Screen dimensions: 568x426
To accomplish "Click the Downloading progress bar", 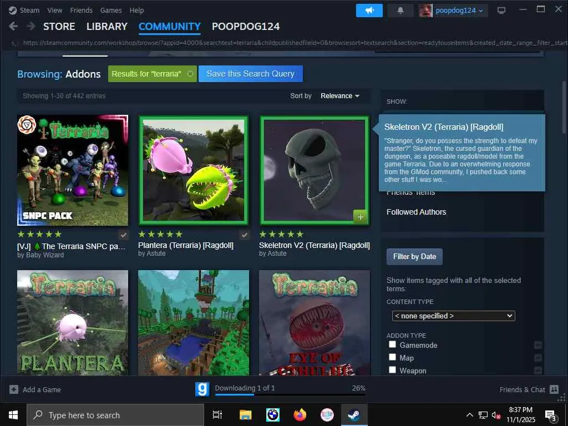I will click(290, 394).
